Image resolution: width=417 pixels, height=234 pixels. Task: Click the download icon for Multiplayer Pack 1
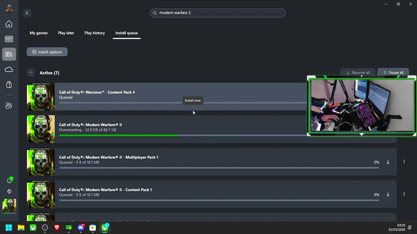click(388, 162)
